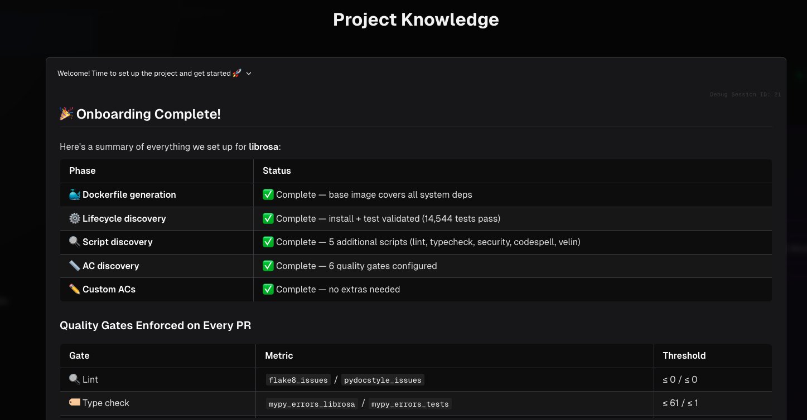807x420 pixels.
Task: Click the 'mypy_errors_librosa' metric code chip
Action: (x=312, y=404)
